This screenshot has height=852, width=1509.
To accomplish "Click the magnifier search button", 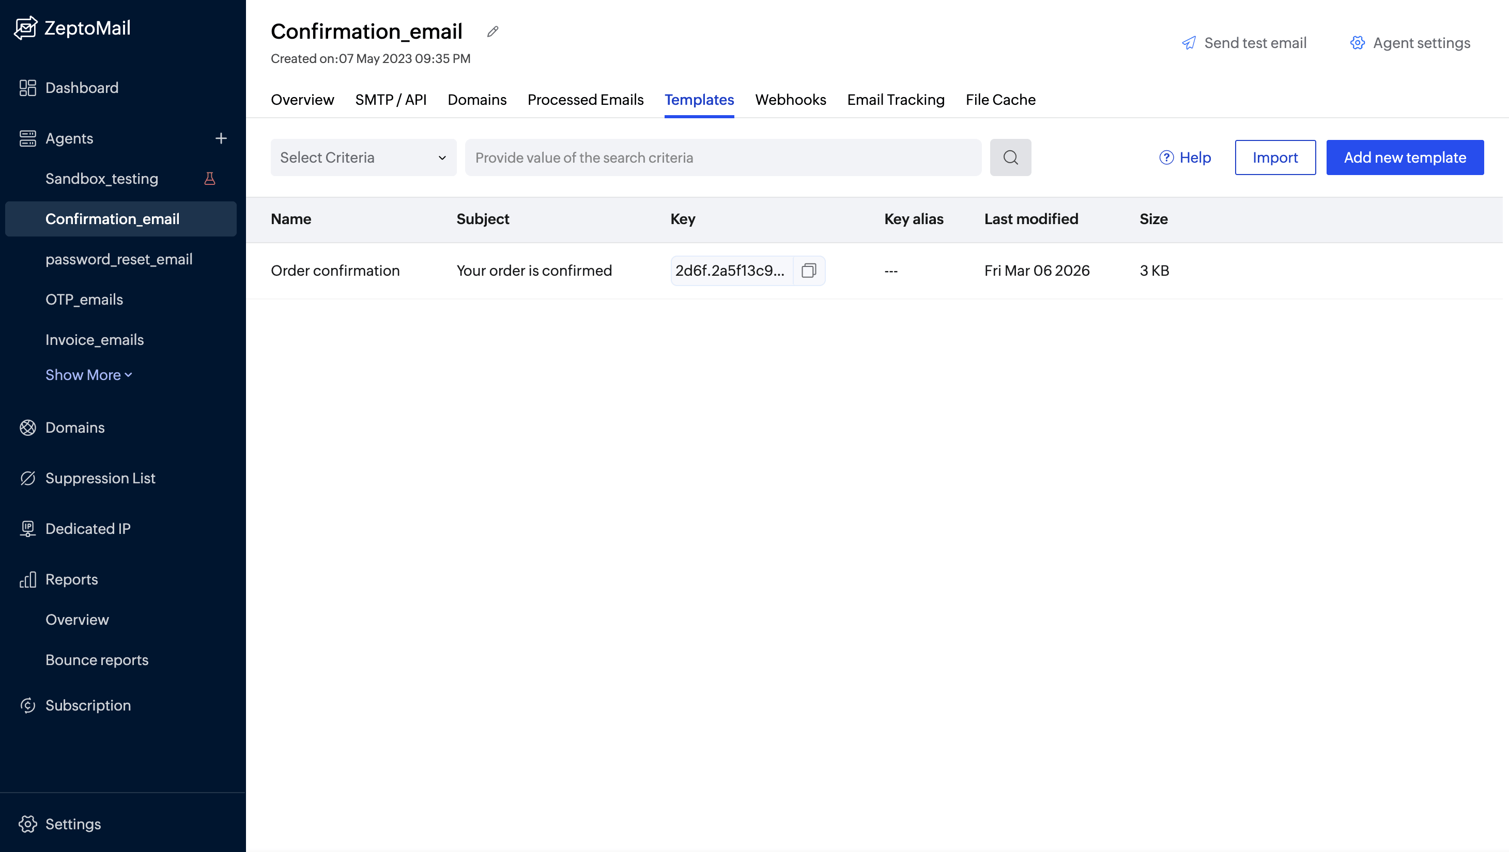I will [1010, 157].
